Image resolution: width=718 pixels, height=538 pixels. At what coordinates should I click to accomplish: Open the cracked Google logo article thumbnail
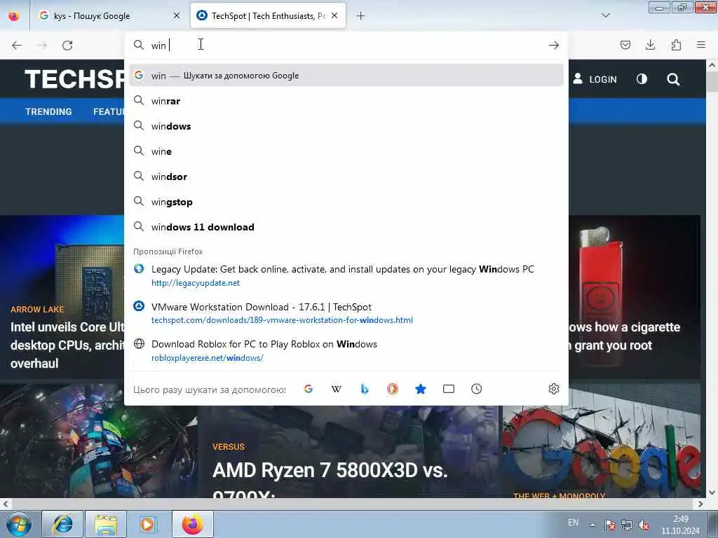(601, 440)
